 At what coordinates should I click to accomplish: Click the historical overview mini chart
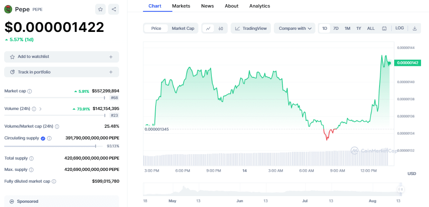(273, 189)
